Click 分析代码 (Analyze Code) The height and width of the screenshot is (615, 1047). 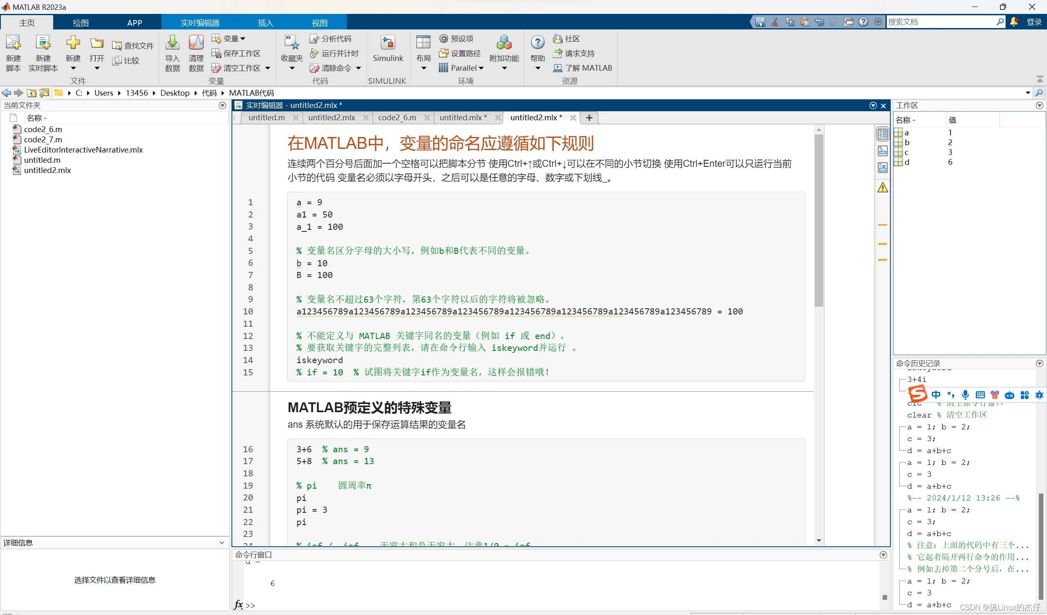tap(331, 39)
